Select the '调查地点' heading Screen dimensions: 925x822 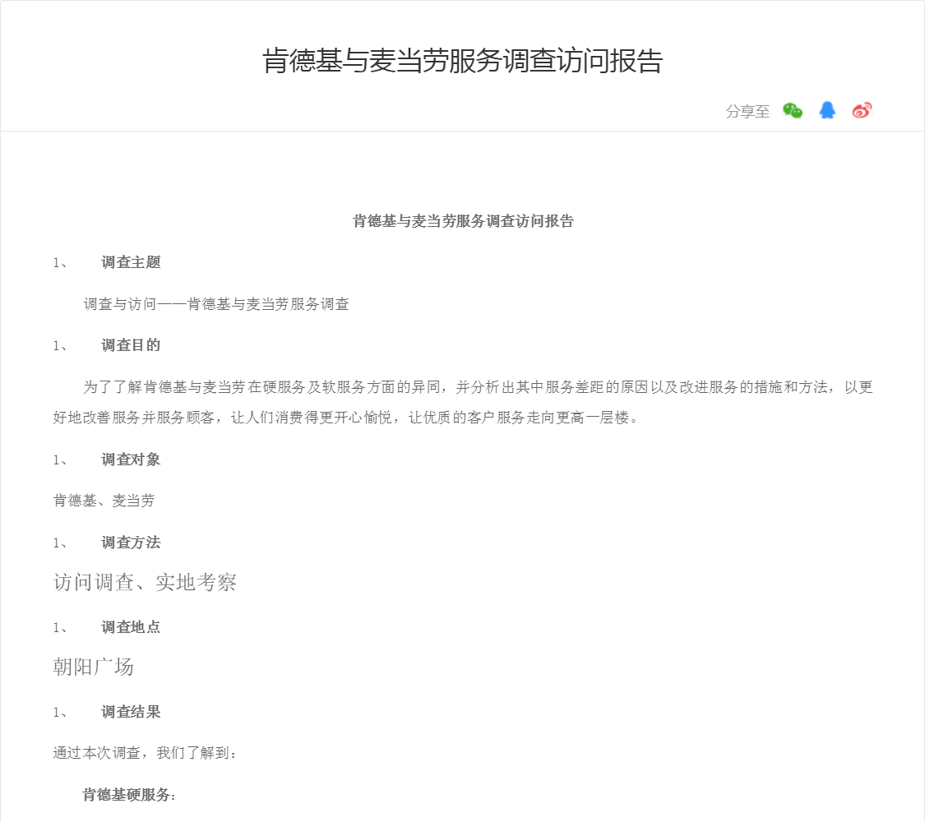[131, 627]
